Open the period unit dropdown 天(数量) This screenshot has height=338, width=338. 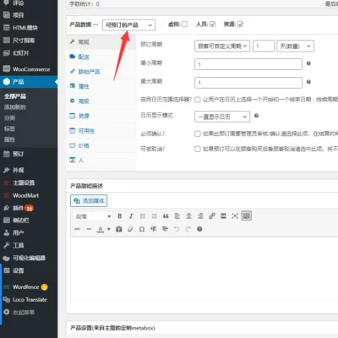coord(295,46)
